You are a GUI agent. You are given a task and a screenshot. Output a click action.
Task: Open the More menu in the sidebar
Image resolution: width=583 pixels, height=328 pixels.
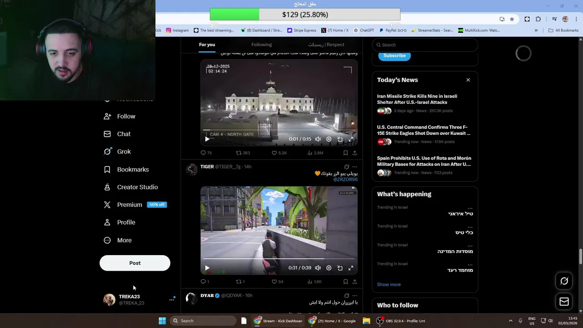pos(118,240)
